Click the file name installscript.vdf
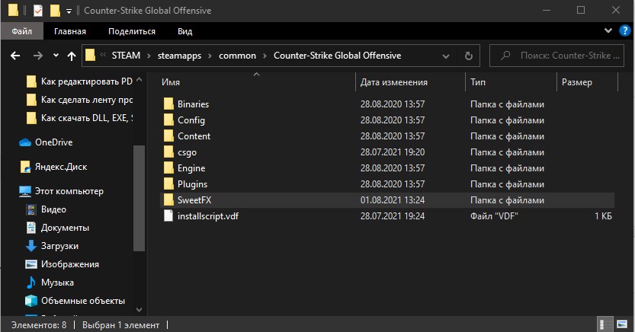The image size is (635, 332). click(x=208, y=216)
